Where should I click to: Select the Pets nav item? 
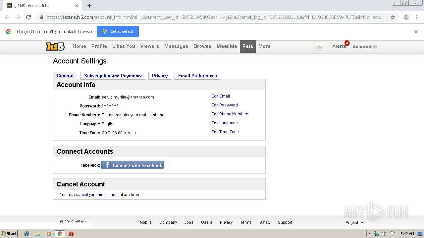click(x=247, y=46)
